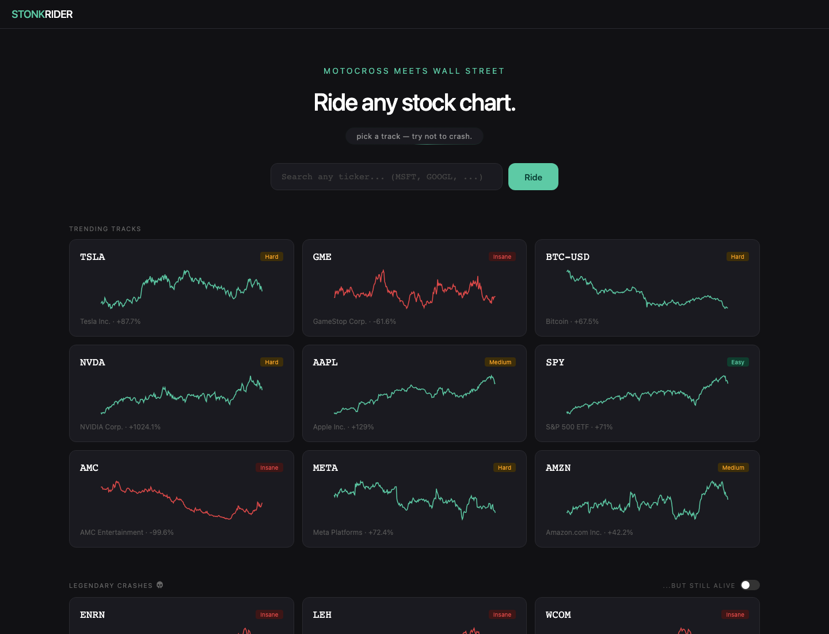This screenshot has height=634, width=829.
Task: Open the NVDA track card
Action: 181,393
